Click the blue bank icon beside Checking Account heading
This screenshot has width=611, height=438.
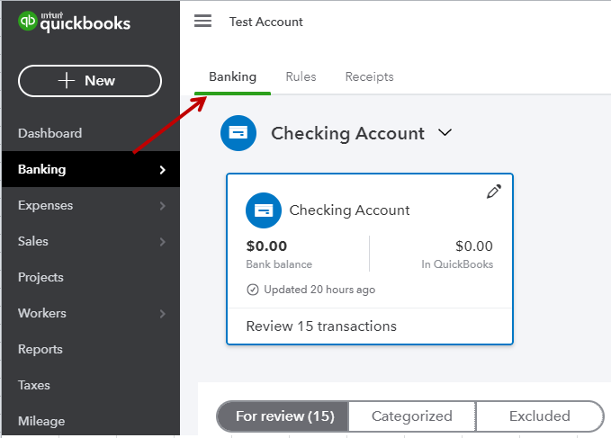[x=238, y=133]
